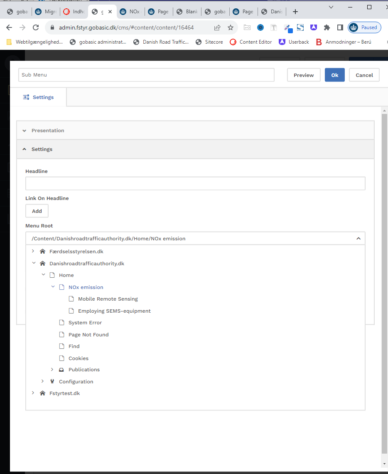Reload the page using the refresh icon
This screenshot has height=474, width=388.
36,27
